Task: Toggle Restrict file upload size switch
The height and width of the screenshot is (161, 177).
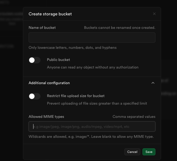Action: 35,96
